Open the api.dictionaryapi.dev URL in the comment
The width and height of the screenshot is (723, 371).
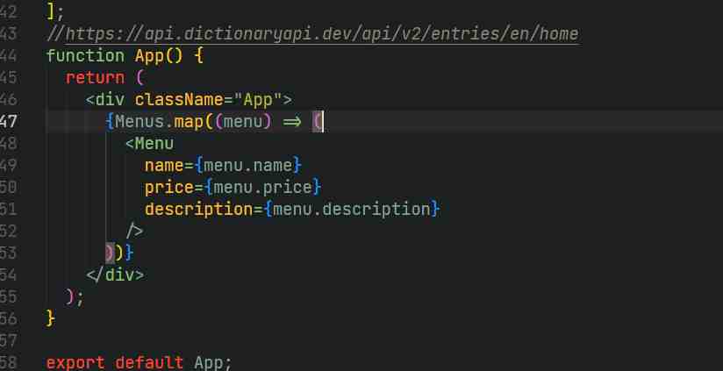322,33
